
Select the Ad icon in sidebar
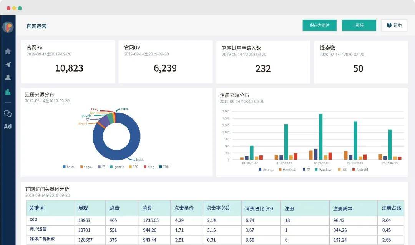point(8,126)
